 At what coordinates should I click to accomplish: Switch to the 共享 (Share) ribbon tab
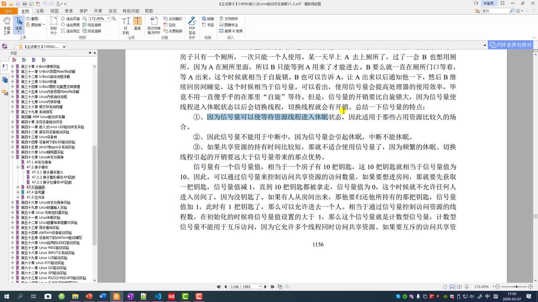tap(98, 11)
